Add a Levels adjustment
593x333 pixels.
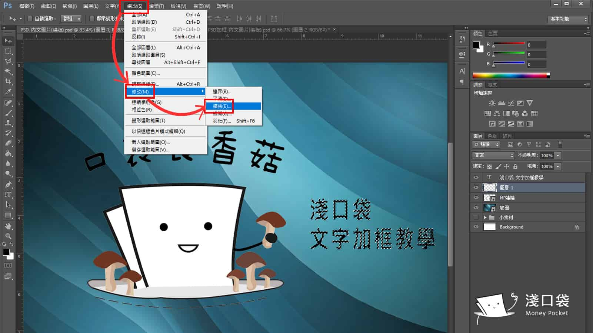502,103
